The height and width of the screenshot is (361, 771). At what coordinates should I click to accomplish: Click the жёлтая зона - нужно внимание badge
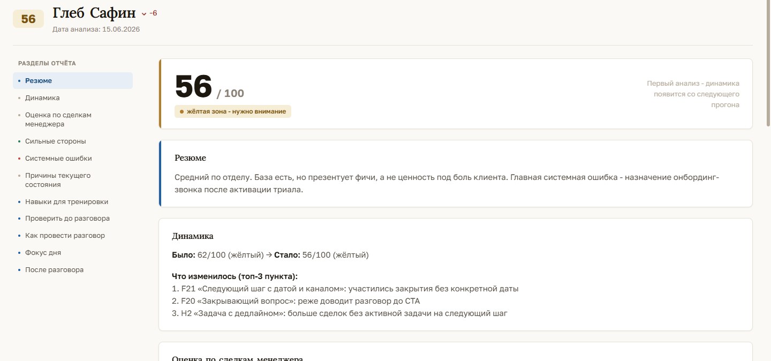coord(233,111)
